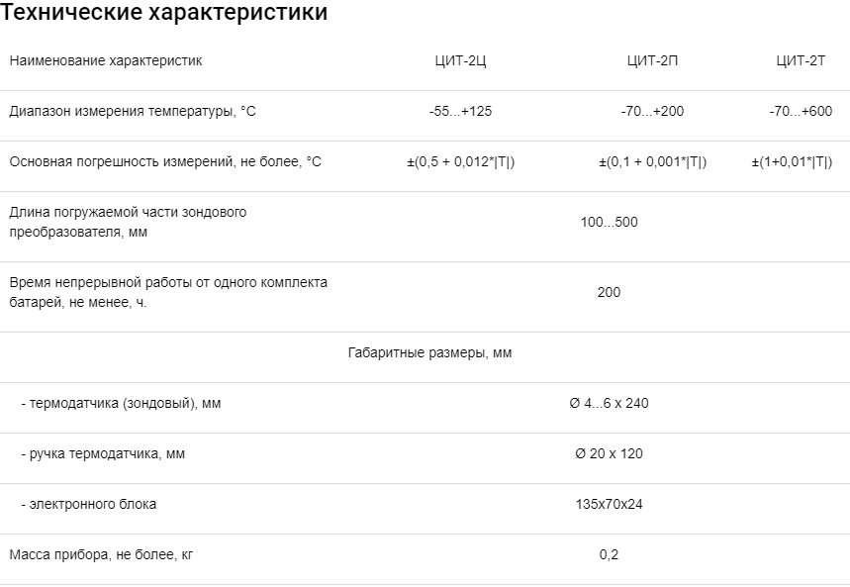Click the -70...+600 temperature range value
This screenshot has height=587, width=850.
point(801,112)
